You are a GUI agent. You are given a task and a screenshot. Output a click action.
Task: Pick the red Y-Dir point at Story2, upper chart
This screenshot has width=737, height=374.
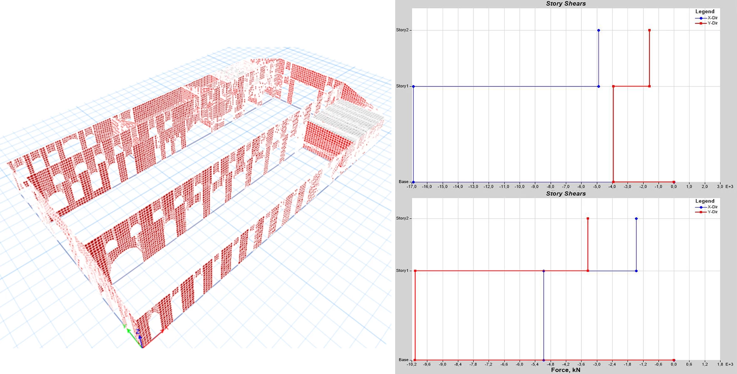pos(650,30)
